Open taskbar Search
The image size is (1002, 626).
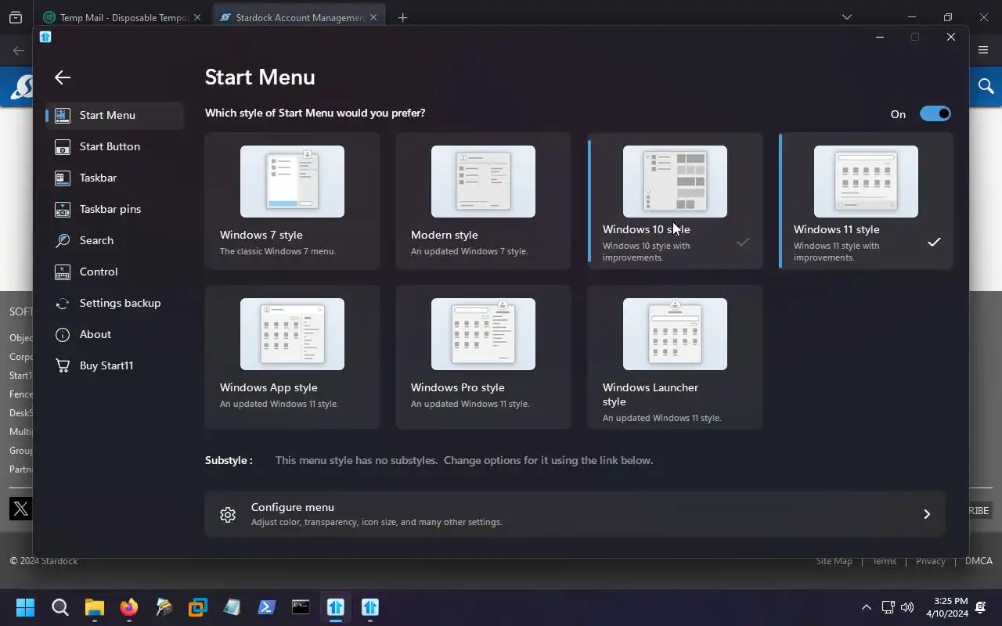60,607
